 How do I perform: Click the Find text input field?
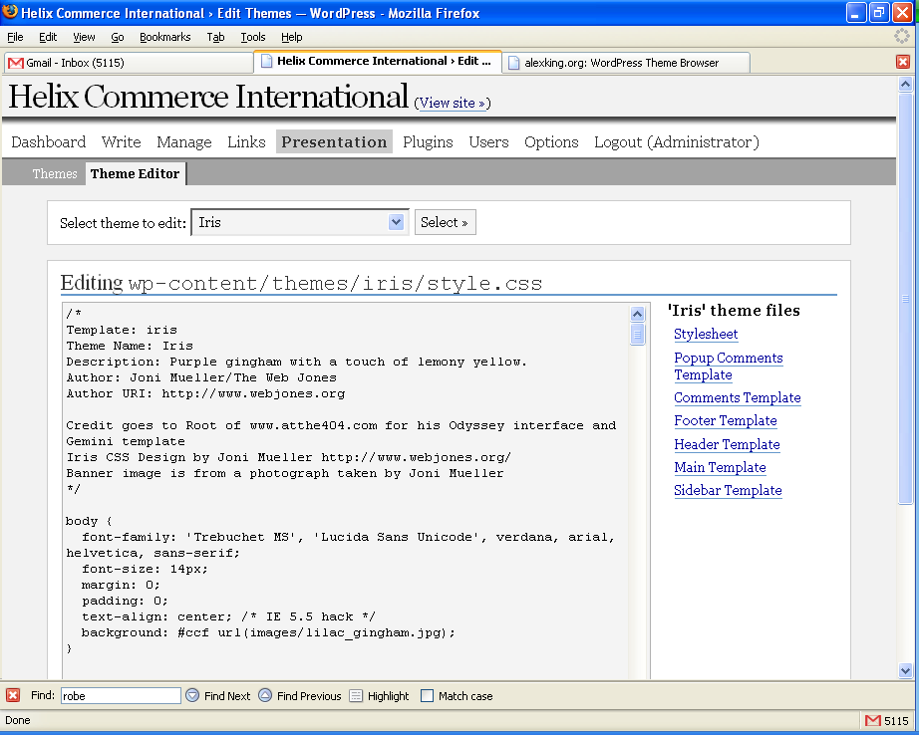click(121, 696)
